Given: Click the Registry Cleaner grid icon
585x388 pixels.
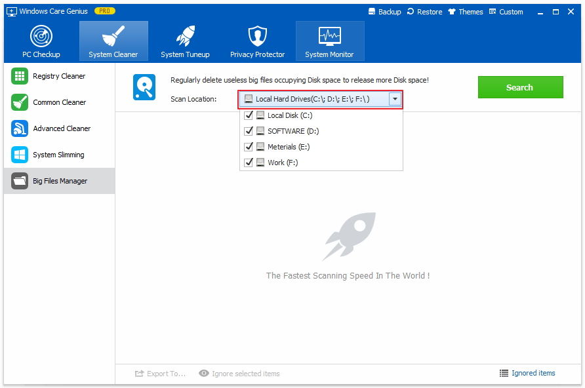Looking at the screenshot, I should (x=20, y=76).
